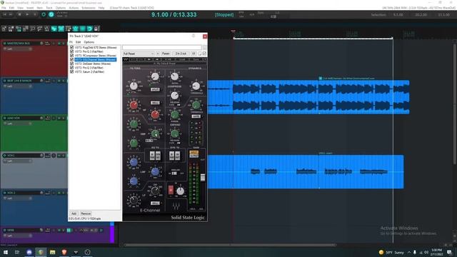Uncheck the RCompressor Stereo plugin checkbox
Screen dimensions: 457x257
click(71, 56)
